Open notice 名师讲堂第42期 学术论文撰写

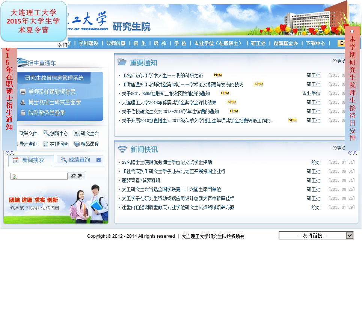(x=183, y=85)
